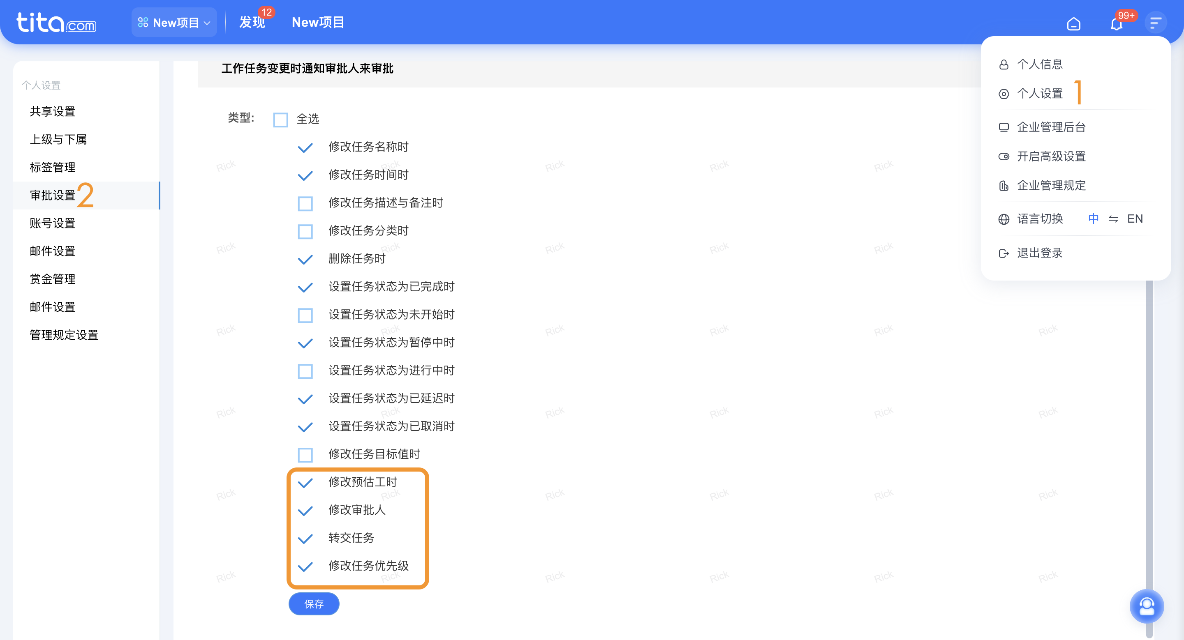Screen dimensions: 1184x640
Task: Open 管理规定设置 in sidebar
Action: pos(64,335)
